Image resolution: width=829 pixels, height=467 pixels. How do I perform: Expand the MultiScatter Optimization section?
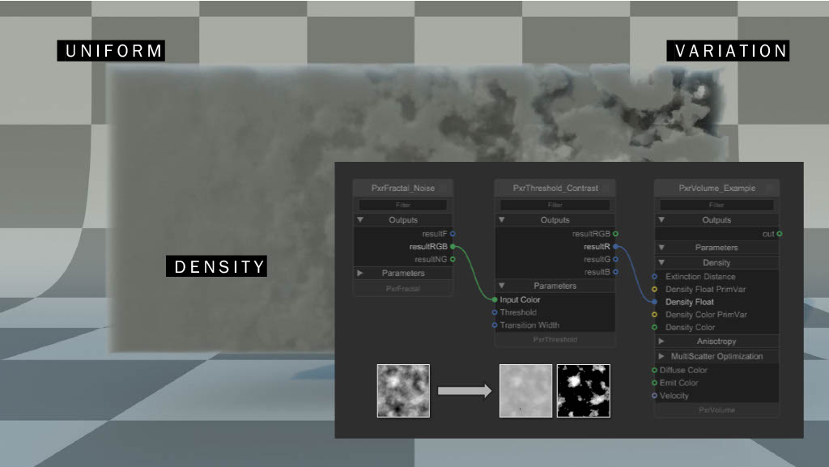click(661, 356)
